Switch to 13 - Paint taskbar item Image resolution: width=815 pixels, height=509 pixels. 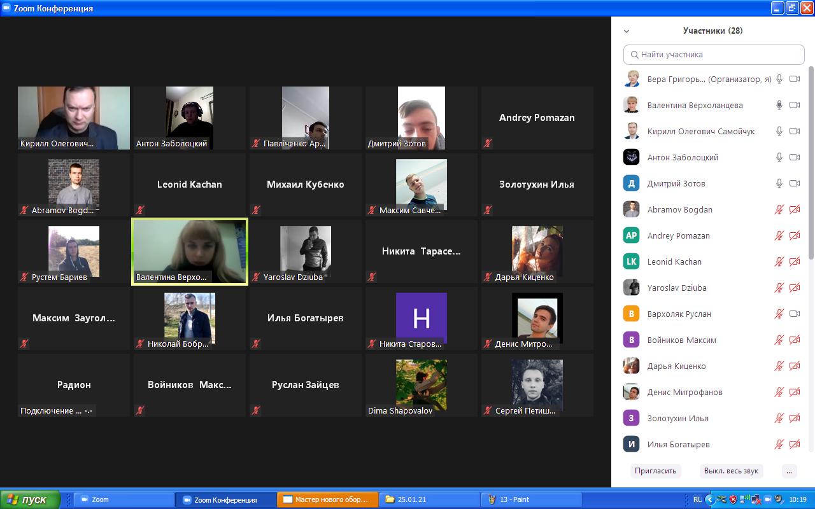pos(531,499)
